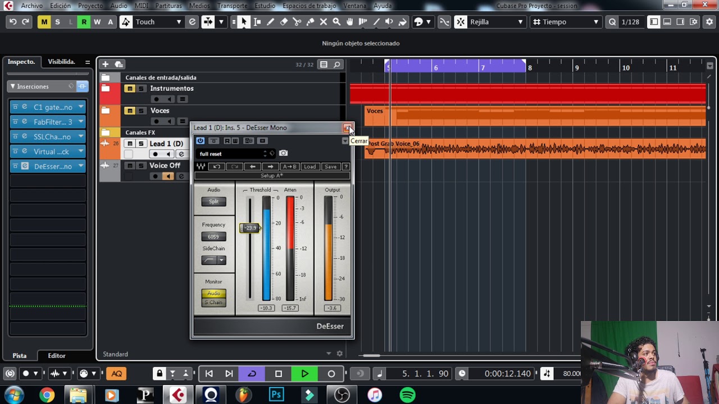Open Cubase from the Windows taskbar
Screen dimensions: 719x404
point(178,395)
